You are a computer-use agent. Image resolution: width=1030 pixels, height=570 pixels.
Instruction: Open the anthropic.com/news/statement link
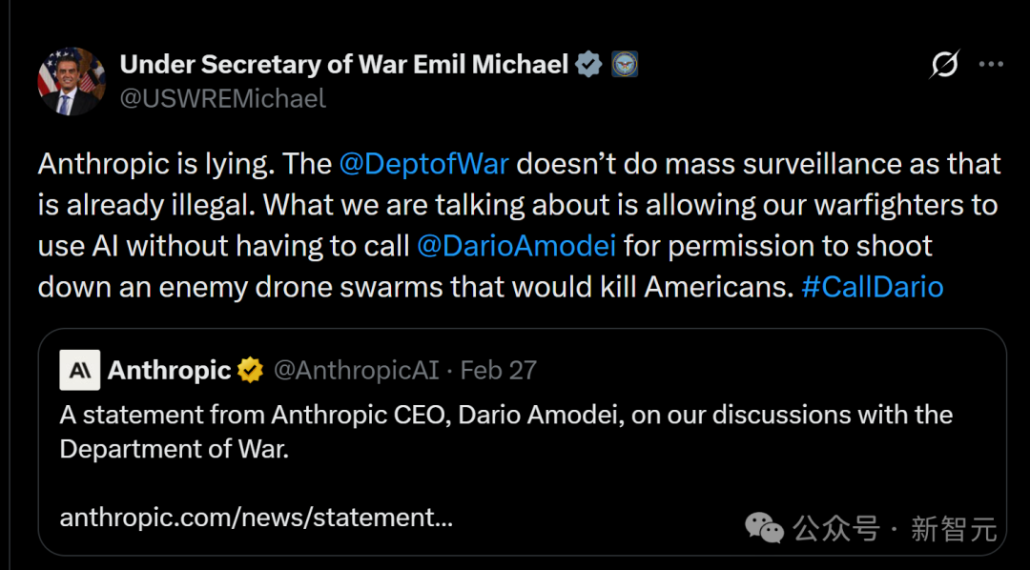(x=256, y=518)
